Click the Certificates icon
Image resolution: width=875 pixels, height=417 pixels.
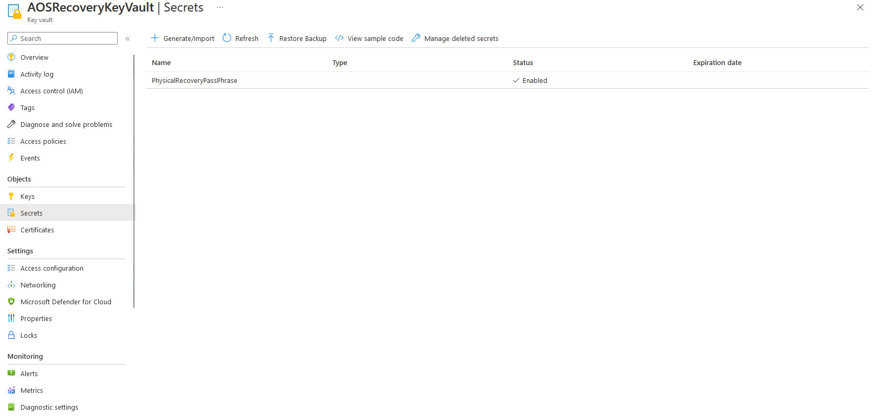tap(11, 230)
